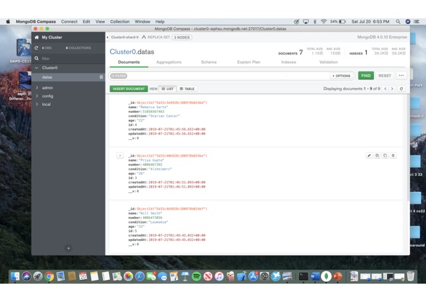The image size is (426, 302).
Task: Expand the query Options
Action: point(341,76)
